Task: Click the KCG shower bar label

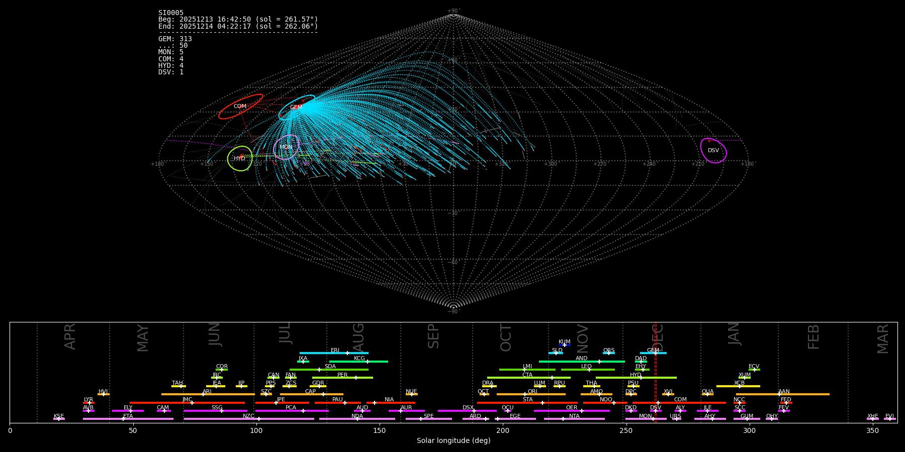Action: pos(359,359)
